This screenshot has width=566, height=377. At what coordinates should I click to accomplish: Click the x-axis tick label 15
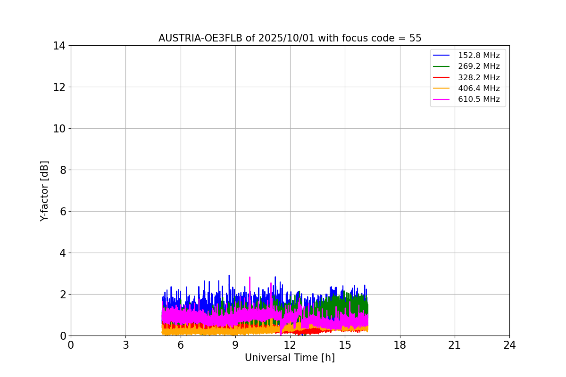(345, 345)
